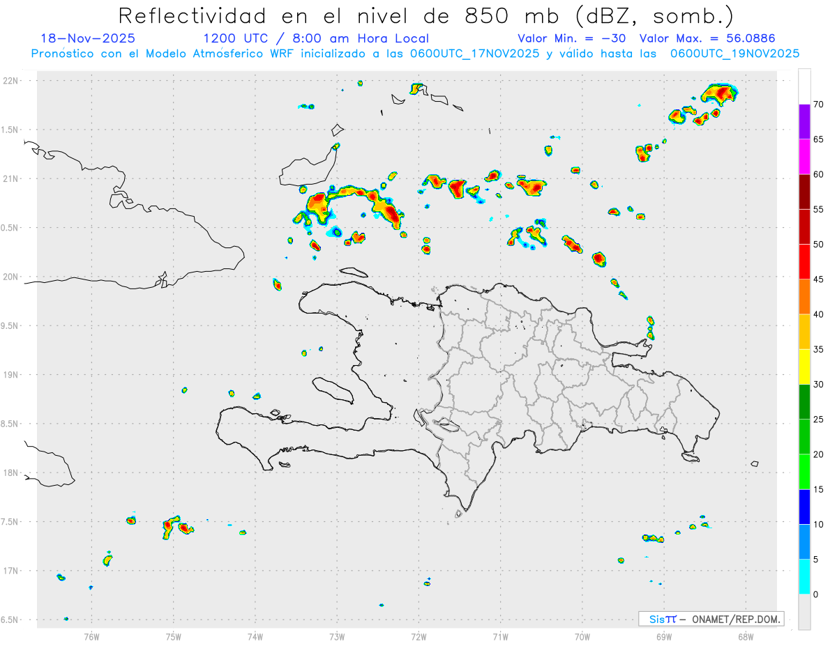The width and height of the screenshot is (837, 646).
Task: Select the '71W' longitude label
Action: pos(500,636)
